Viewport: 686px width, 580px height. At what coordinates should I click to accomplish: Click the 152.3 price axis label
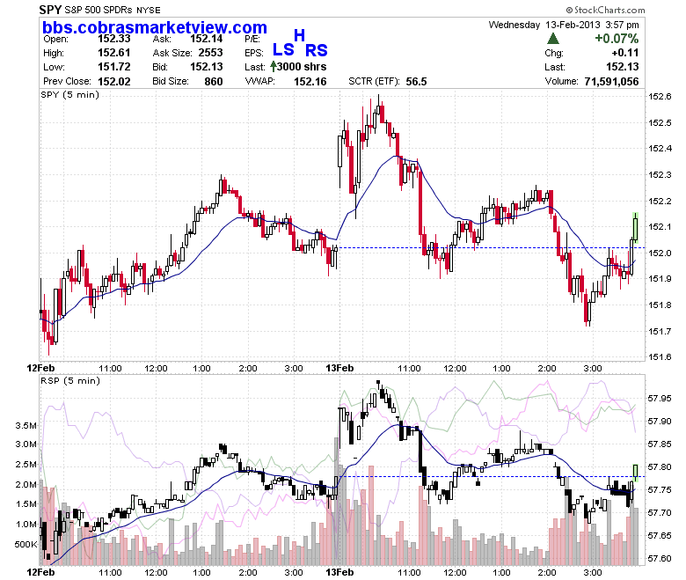coord(660,174)
